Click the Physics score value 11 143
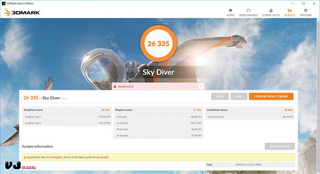The height and width of the screenshot is (174, 320). (197, 110)
